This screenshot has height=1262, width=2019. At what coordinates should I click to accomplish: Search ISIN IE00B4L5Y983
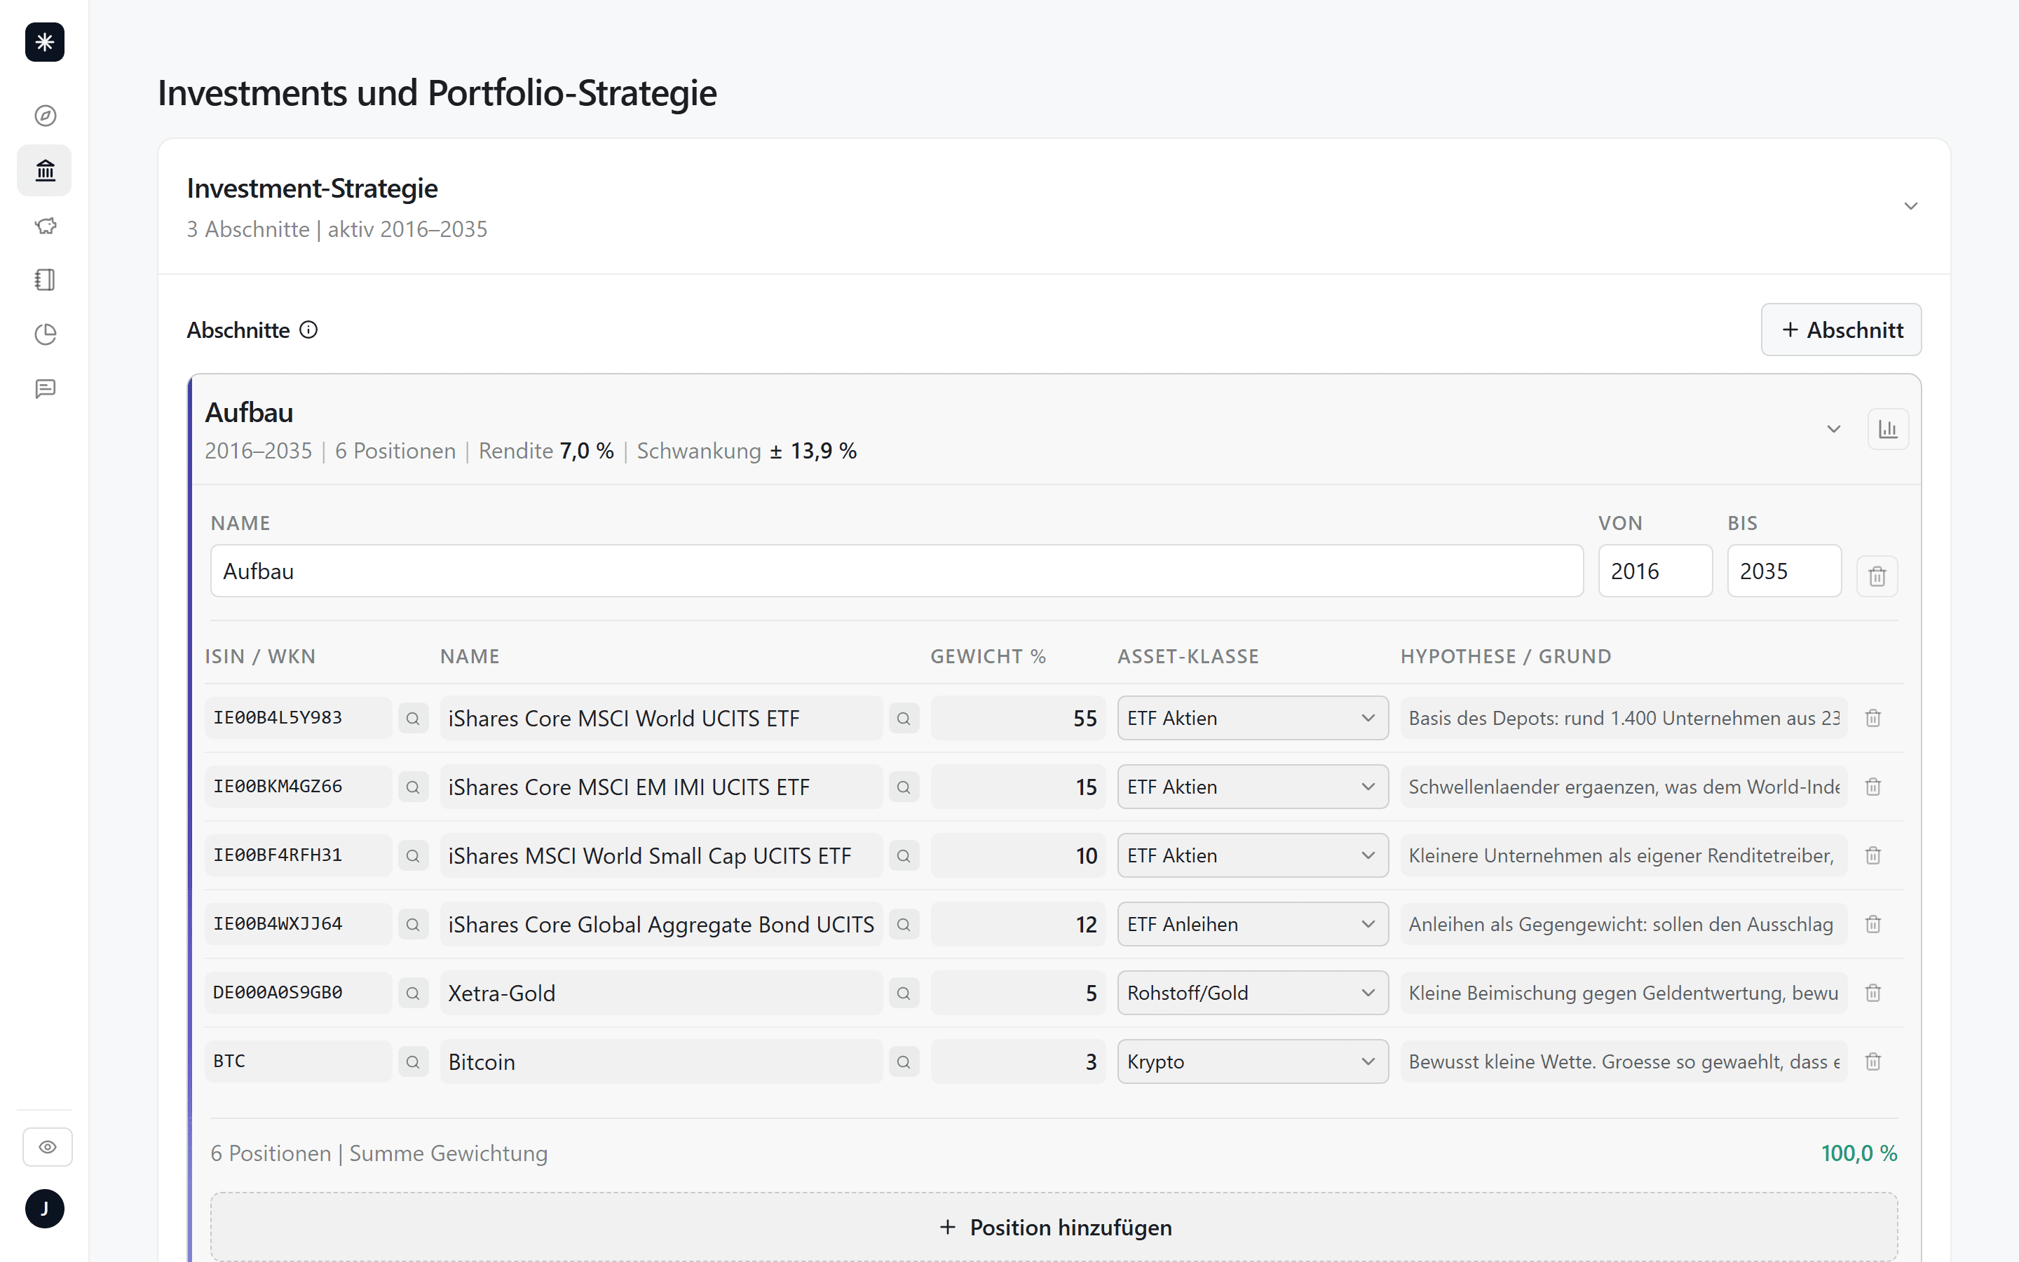click(413, 719)
